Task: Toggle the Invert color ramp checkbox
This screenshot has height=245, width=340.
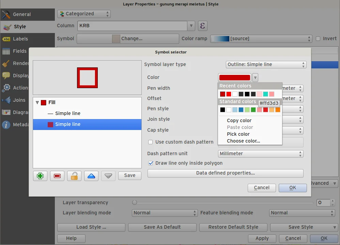Action: [x=318, y=38]
